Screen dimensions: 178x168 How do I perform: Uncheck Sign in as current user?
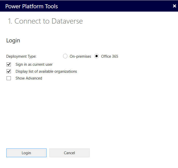9,64
